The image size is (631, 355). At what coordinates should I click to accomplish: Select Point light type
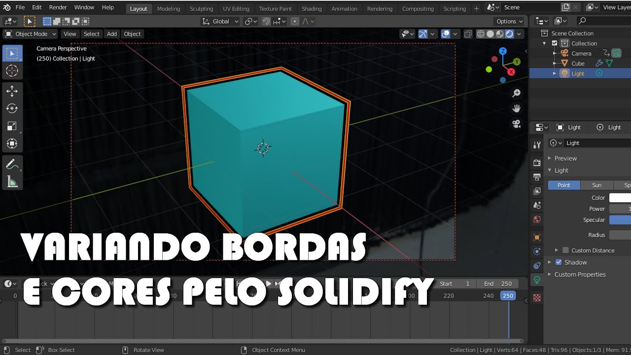tap(564, 185)
